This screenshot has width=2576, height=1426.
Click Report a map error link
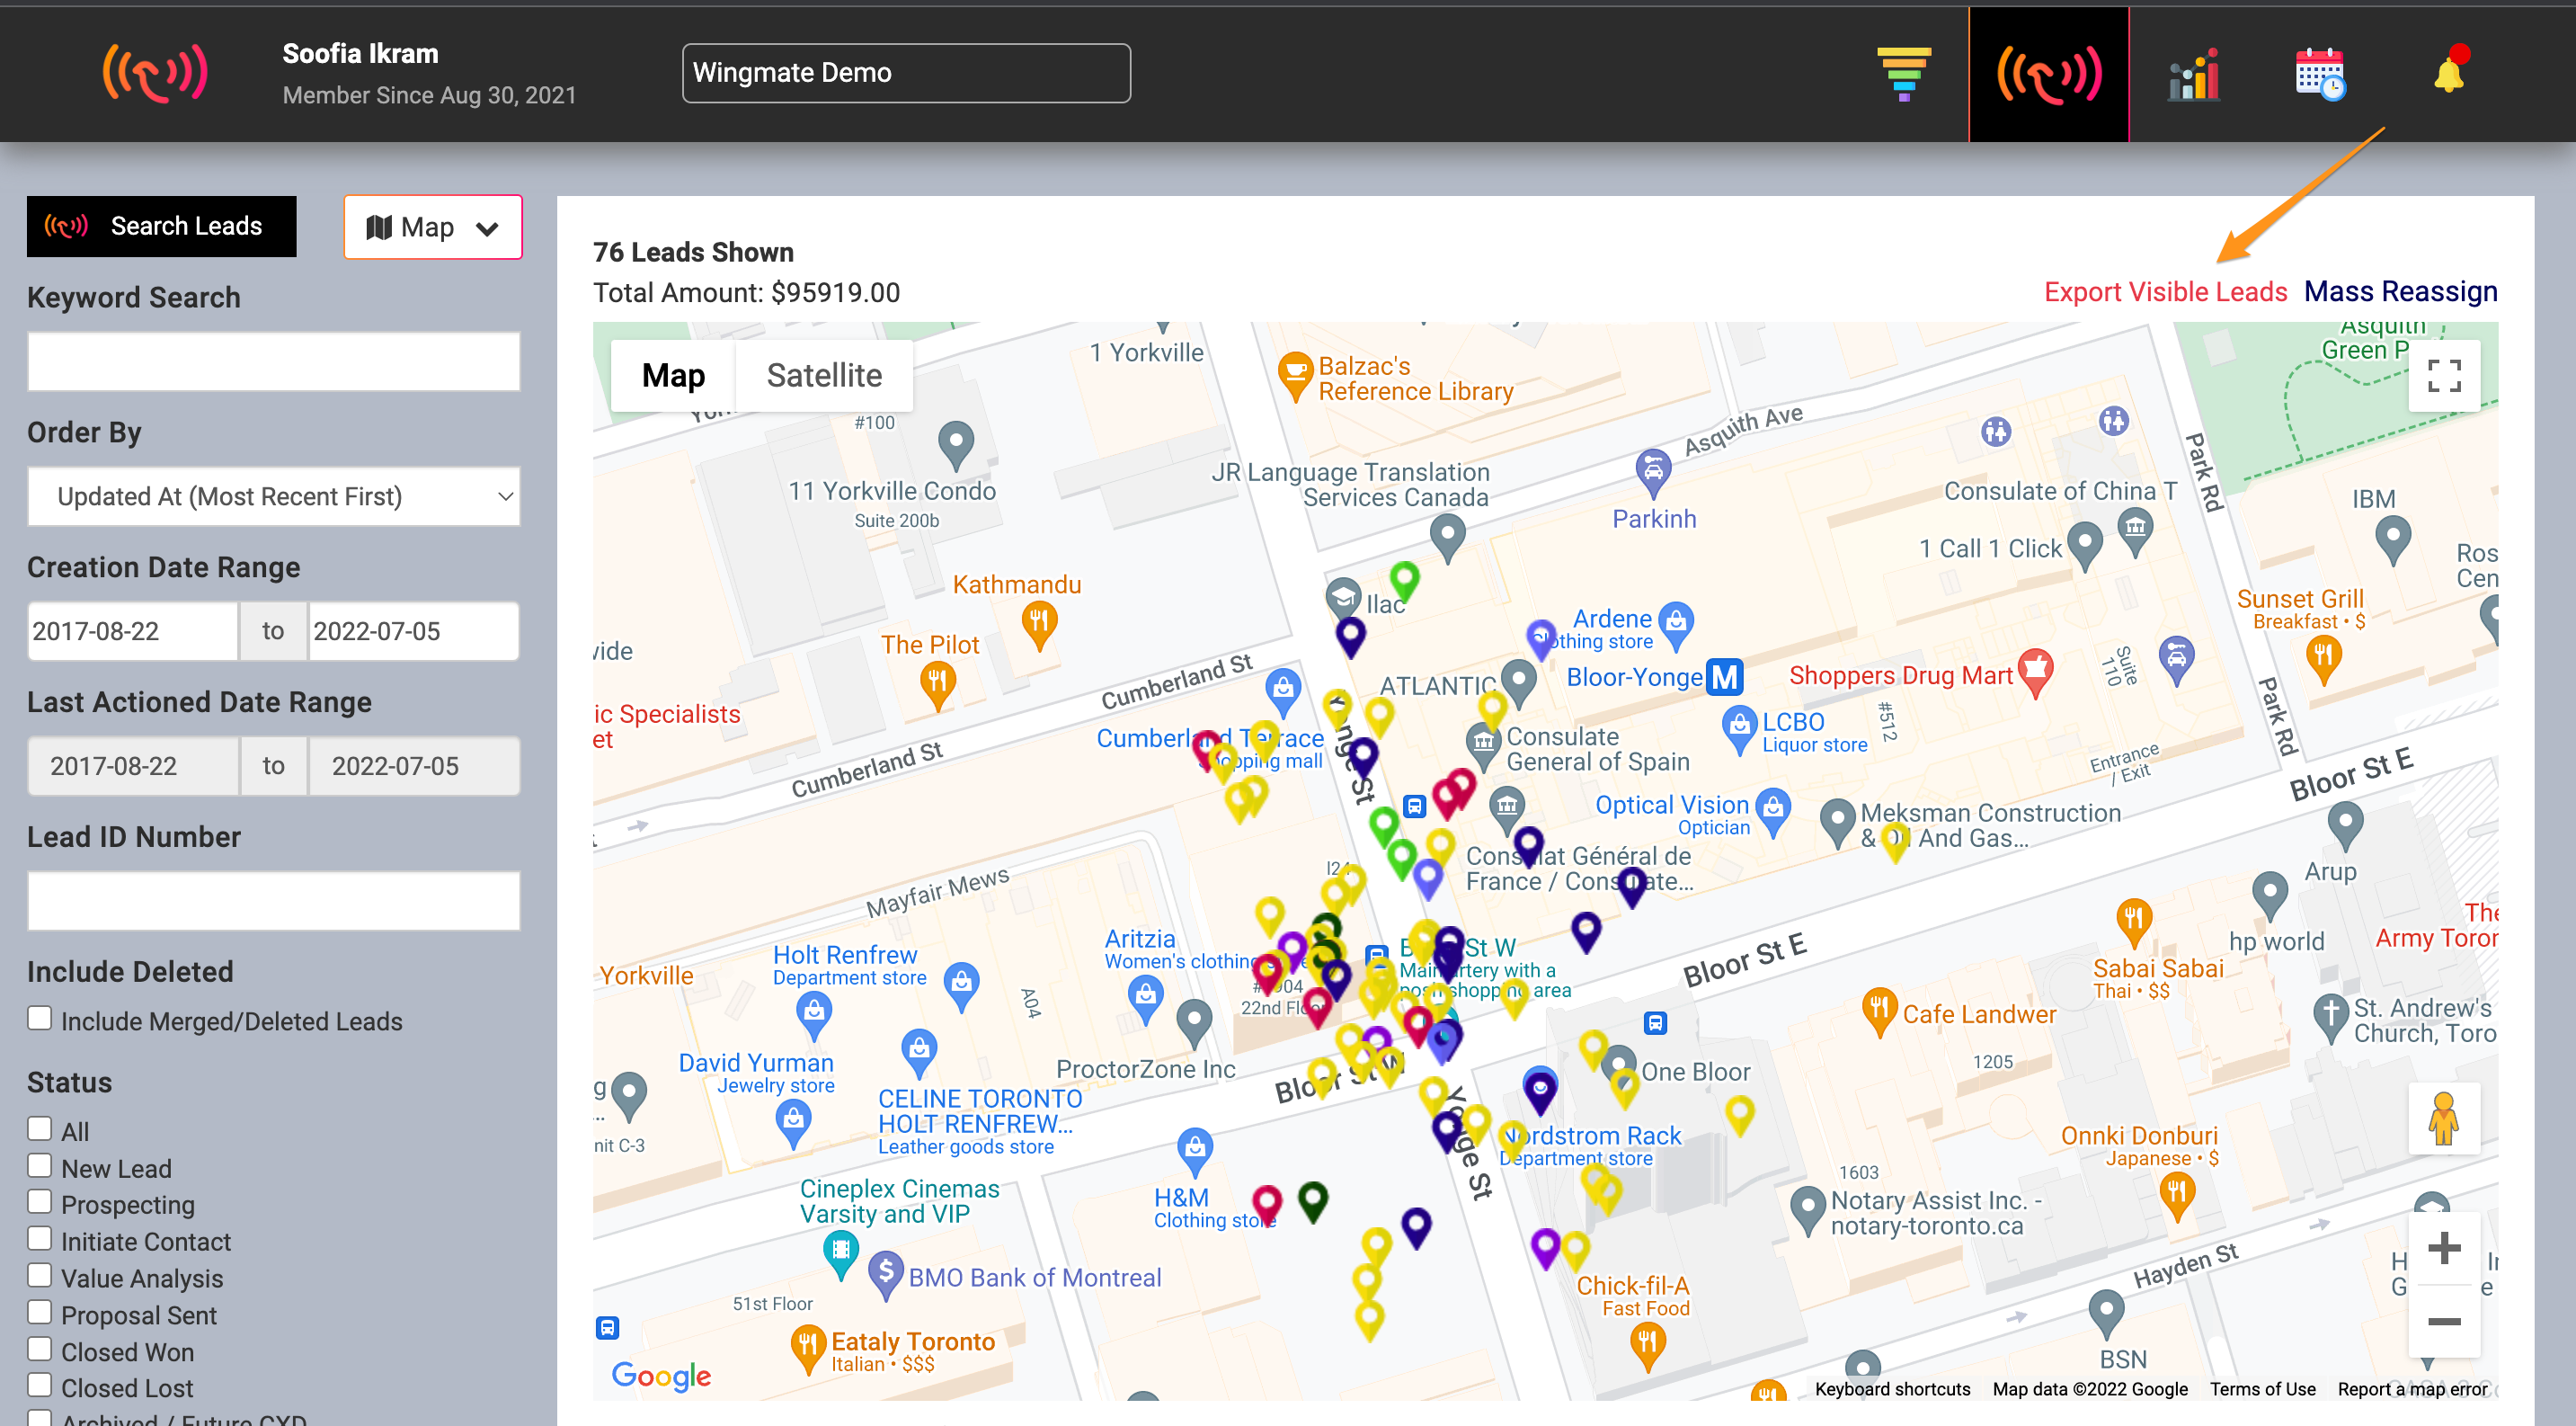coord(2412,1389)
